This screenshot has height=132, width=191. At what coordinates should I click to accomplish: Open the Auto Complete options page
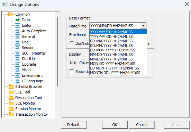click(x=34, y=31)
